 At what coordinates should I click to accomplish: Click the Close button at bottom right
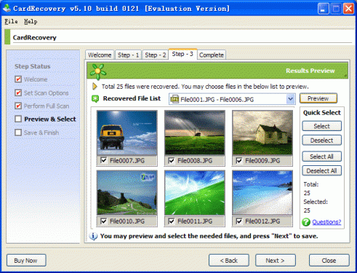coord(329,261)
